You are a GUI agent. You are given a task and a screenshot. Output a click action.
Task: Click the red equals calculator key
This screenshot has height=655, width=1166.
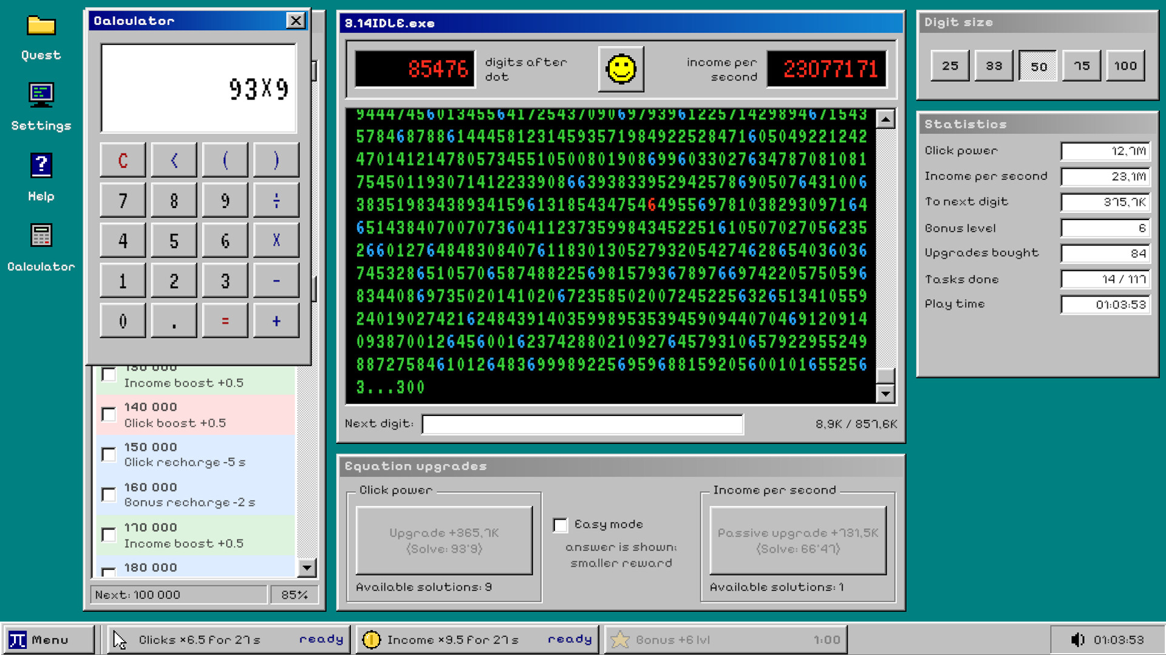click(x=225, y=320)
